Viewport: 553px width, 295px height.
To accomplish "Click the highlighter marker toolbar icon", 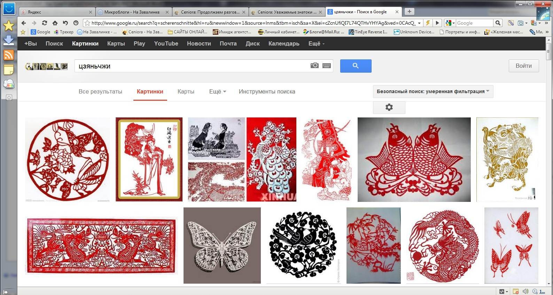I will [511, 23].
